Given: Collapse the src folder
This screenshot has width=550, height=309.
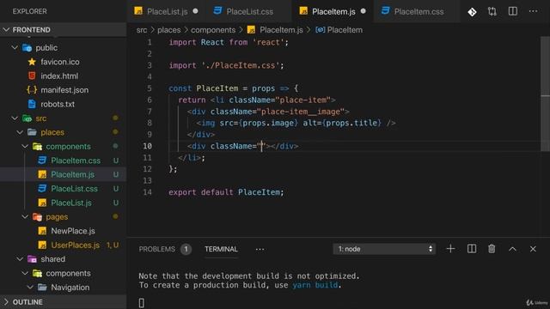Looking at the screenshot, I should point(15,118).
